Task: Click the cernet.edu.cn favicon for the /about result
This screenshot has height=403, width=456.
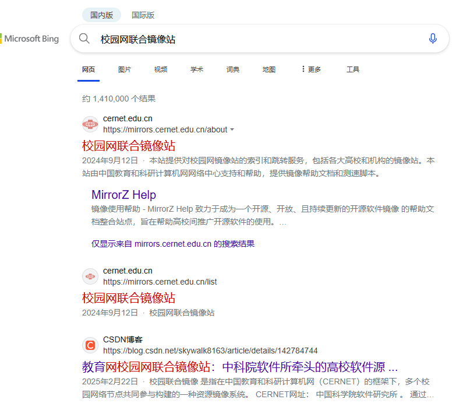Action: tap(90, 124)
